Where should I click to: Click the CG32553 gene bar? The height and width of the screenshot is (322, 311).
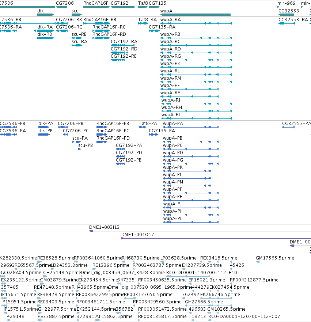click(286, 15)
